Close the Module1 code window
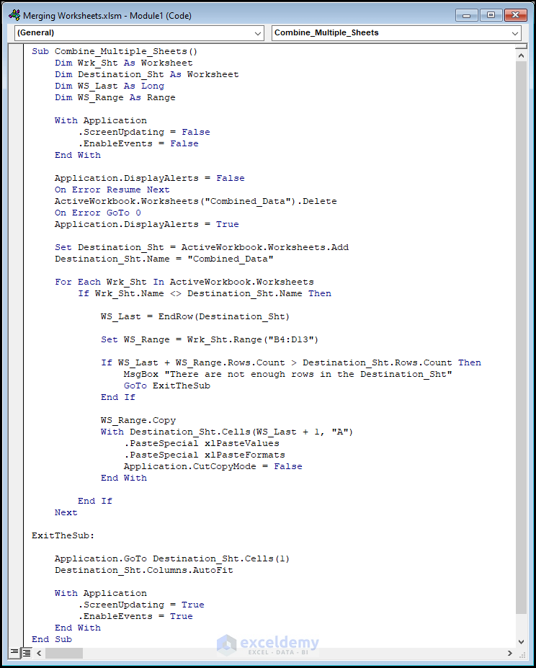Image resolution: width=536 pixels, height=668 pixels. [516, 15]
